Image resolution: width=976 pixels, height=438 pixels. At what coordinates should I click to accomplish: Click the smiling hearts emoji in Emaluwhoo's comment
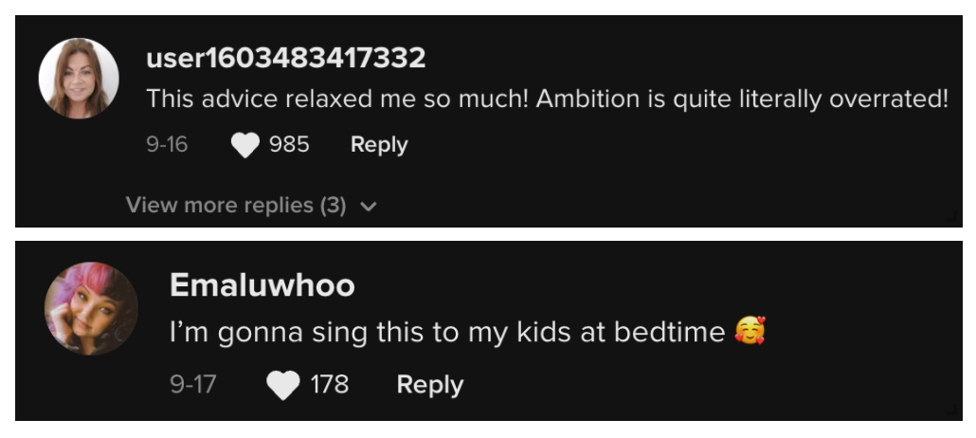[x=750, y=331]
